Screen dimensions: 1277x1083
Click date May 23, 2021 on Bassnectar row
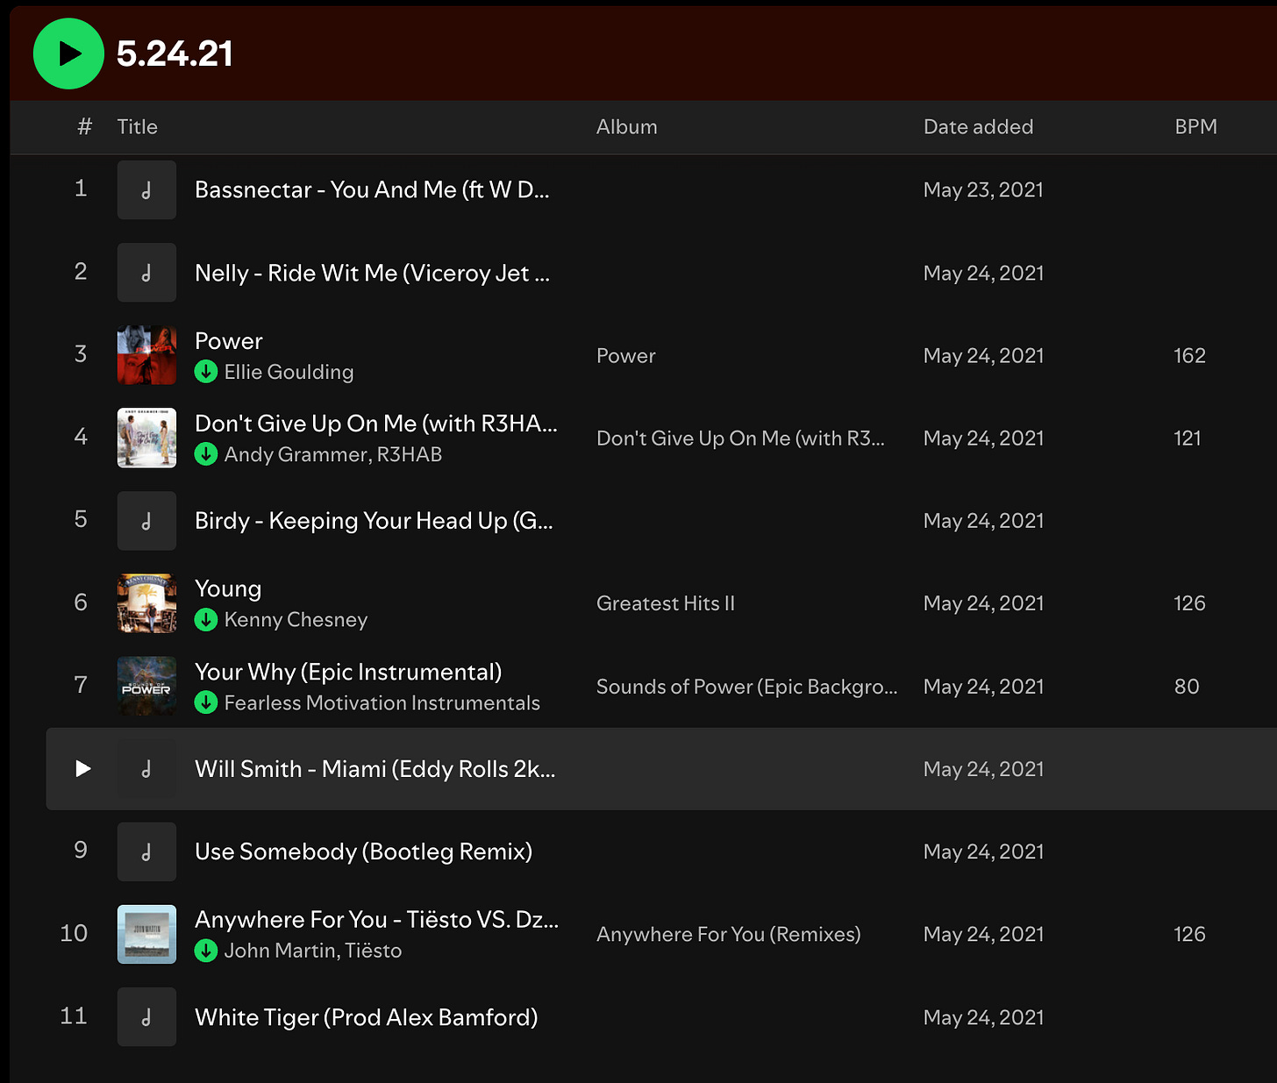click(x=983, y=190)
